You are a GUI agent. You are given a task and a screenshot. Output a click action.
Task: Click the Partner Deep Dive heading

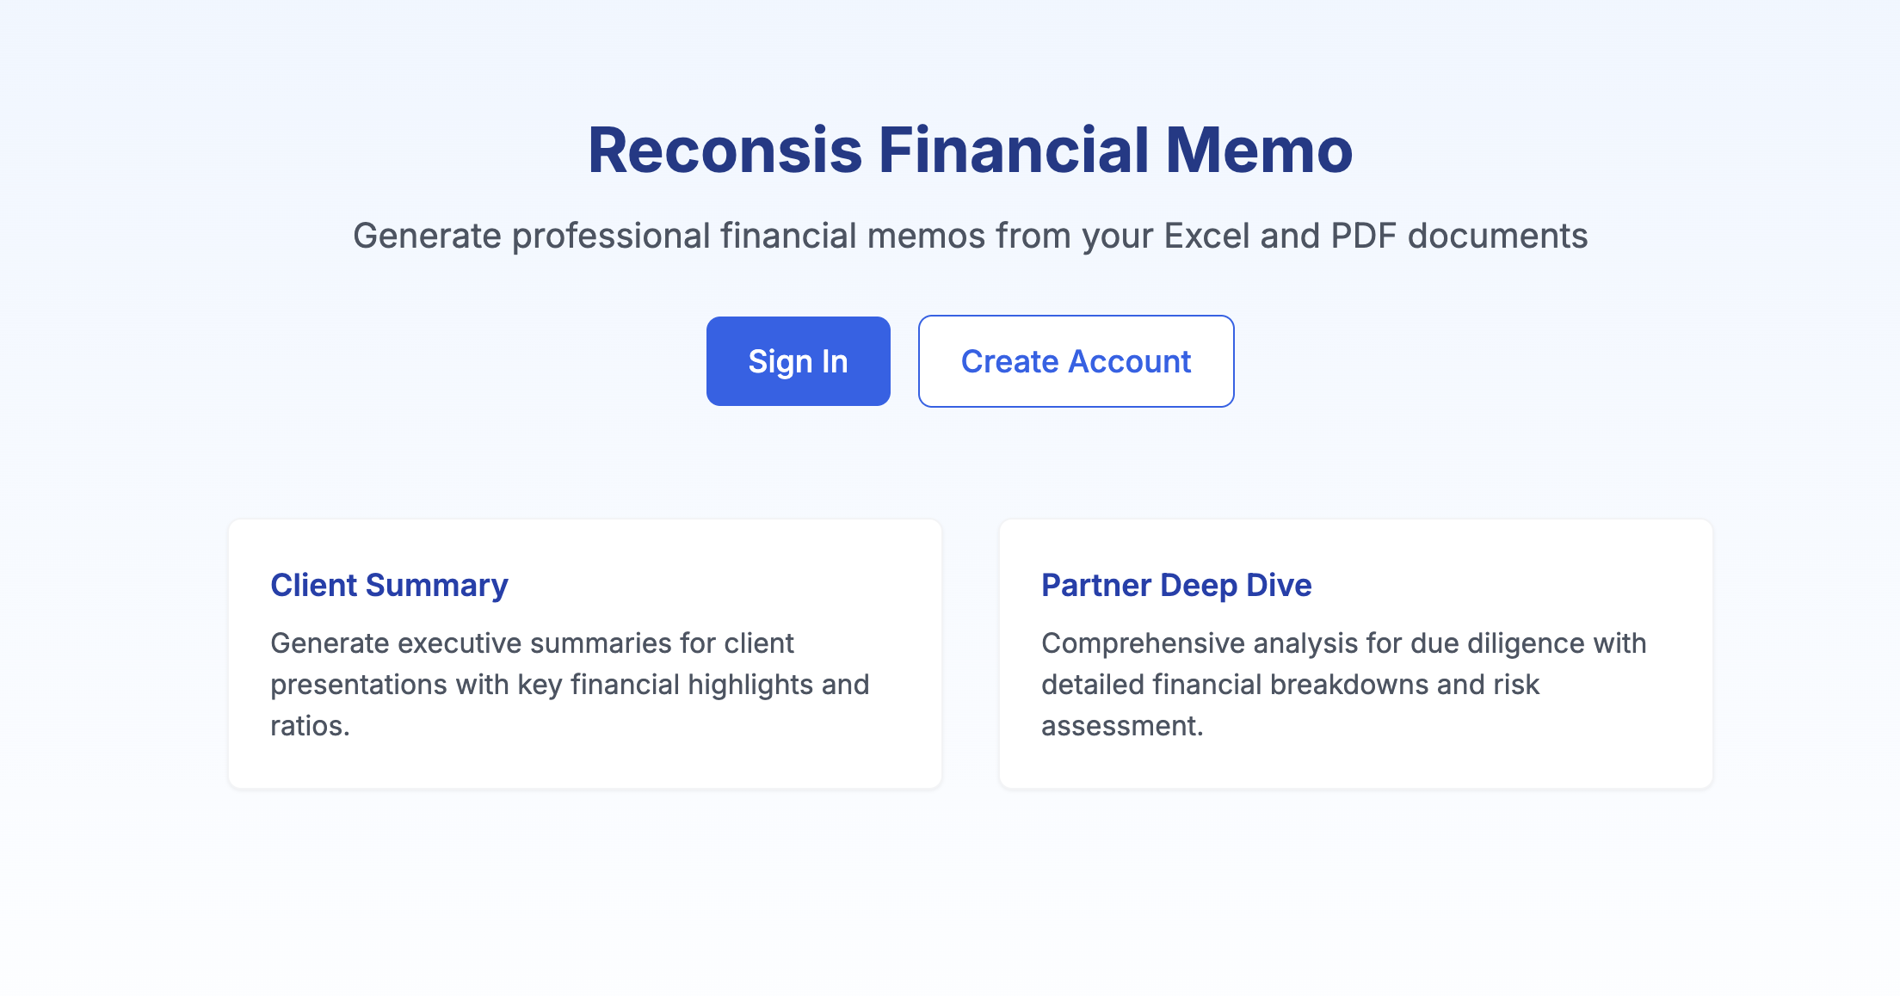tap(1176, 586)
